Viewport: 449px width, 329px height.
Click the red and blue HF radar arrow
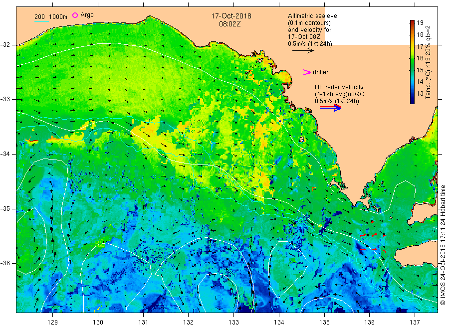330,108
